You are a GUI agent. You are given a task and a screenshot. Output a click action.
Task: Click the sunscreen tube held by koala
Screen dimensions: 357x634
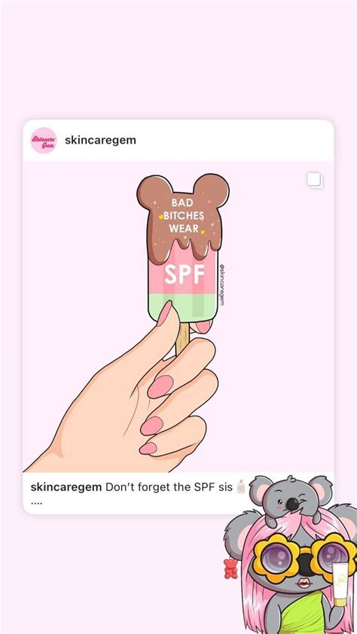click(x=340, y=584)
